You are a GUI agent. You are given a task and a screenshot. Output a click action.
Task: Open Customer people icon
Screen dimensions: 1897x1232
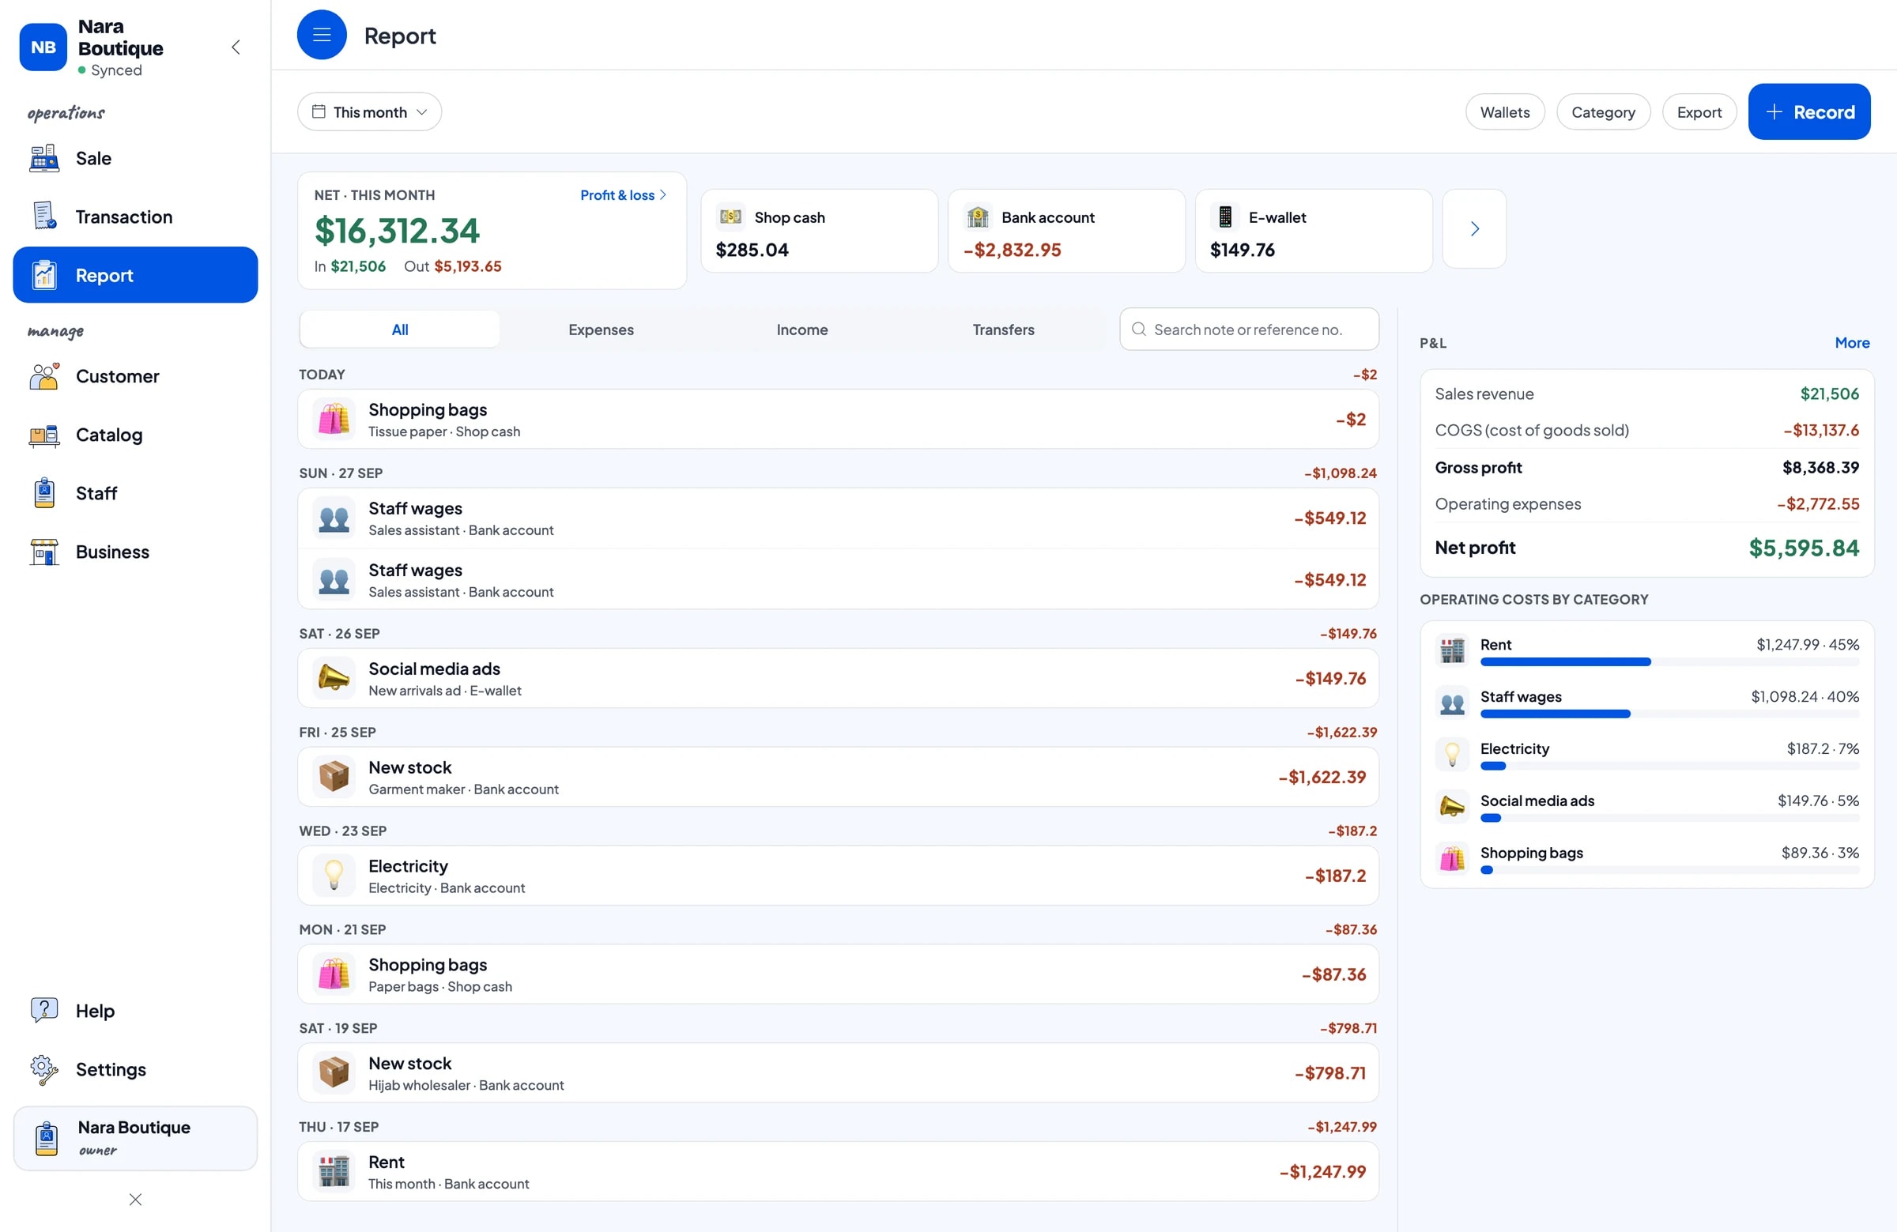point(43,376)
